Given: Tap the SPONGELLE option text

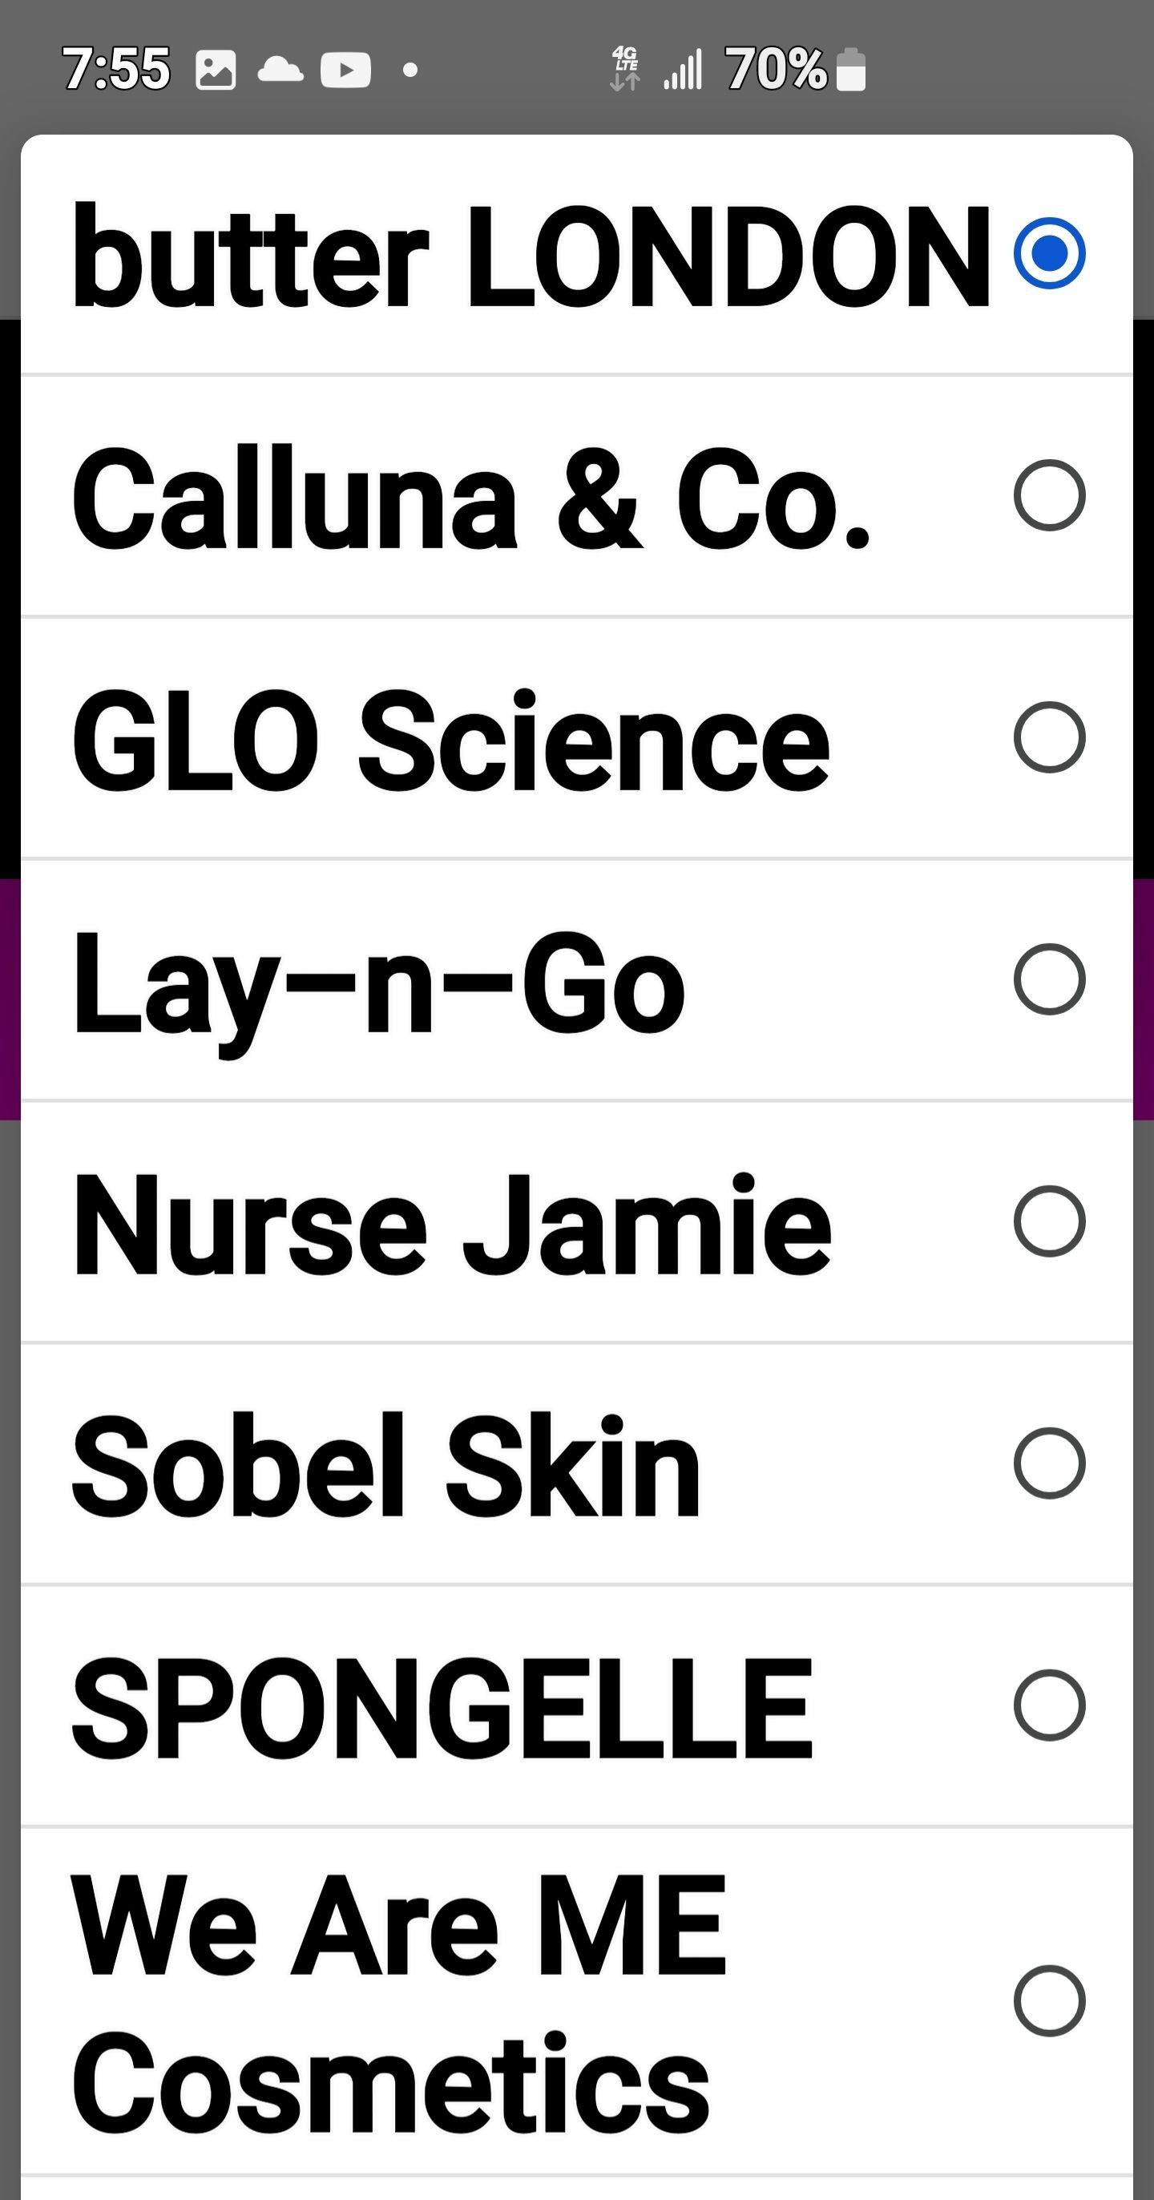Looking at the screenshot, I should [x=442, y=1707].
